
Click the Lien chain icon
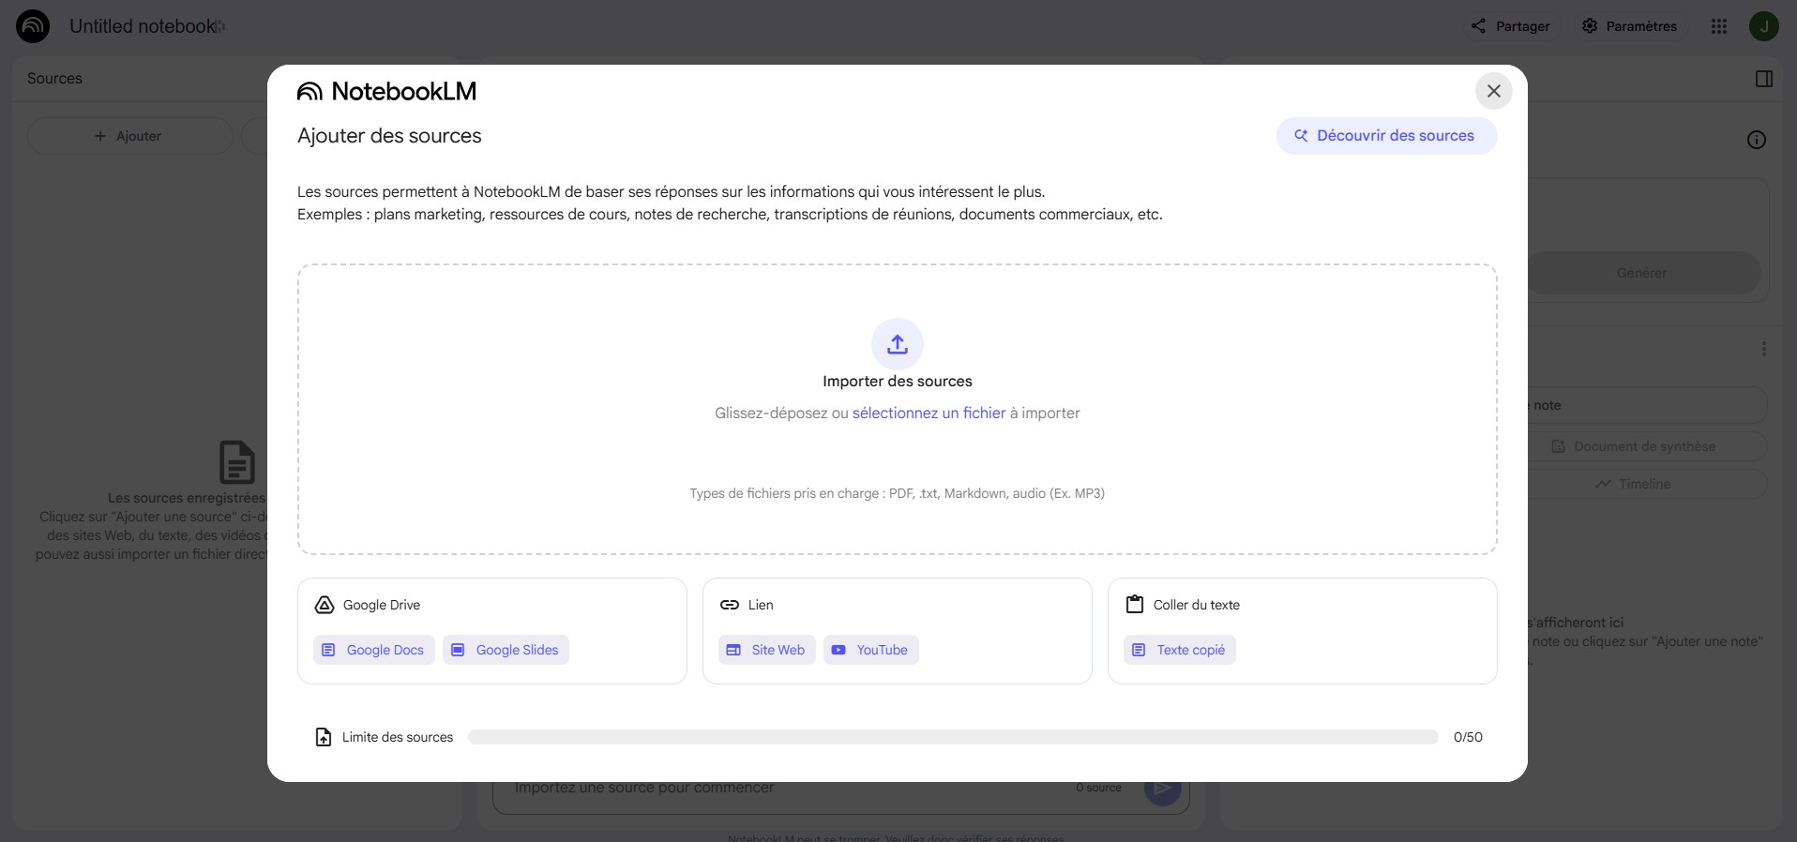click(x=730, y=605)
